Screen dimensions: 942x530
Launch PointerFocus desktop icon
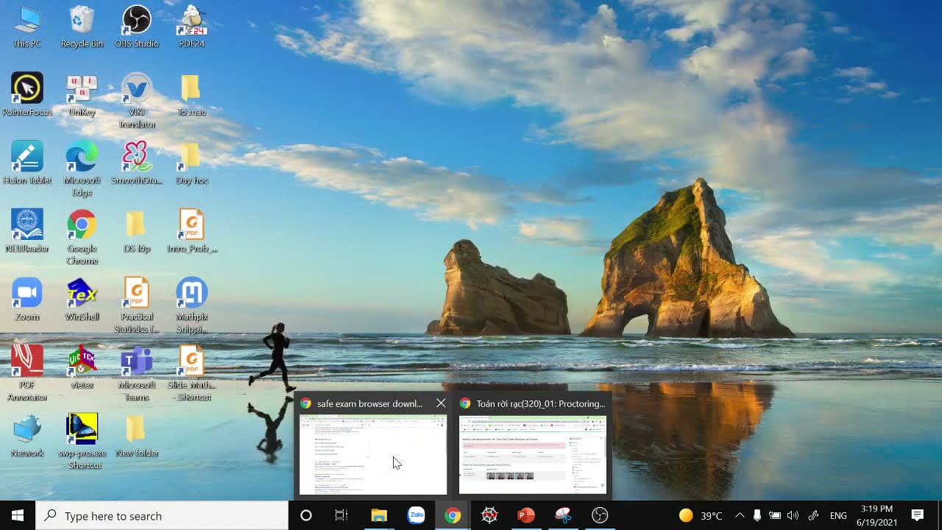tap(27, 95)
